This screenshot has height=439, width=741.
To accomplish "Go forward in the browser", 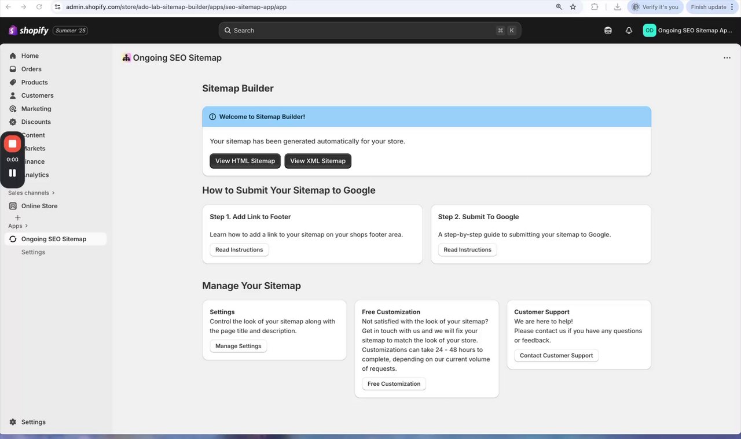I will coord(24,7).
